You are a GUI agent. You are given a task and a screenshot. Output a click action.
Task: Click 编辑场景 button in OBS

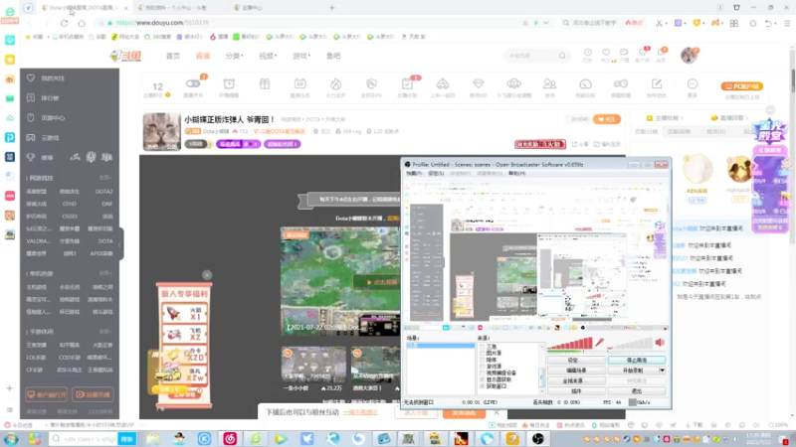[x=576, y=371]
